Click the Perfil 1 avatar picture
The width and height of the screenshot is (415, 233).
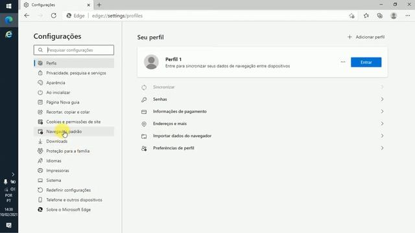point(151,62)
